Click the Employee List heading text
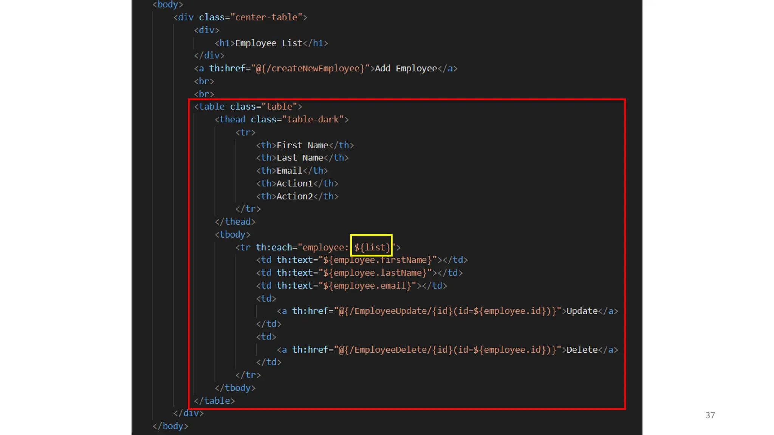 (269, 43)
